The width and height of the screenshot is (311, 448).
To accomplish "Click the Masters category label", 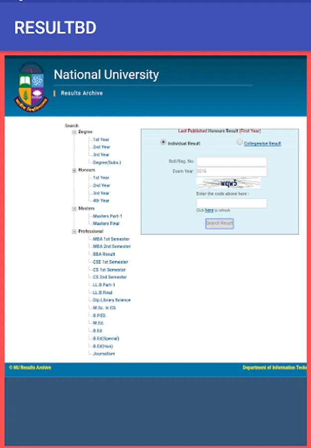I will [86, 209].
